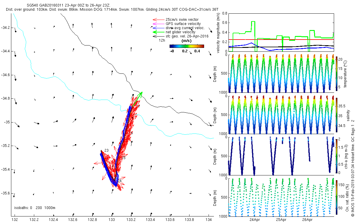357x223 pixels.
Task: Click the -35.6 latitude tick label
Action: click(6, 193)
